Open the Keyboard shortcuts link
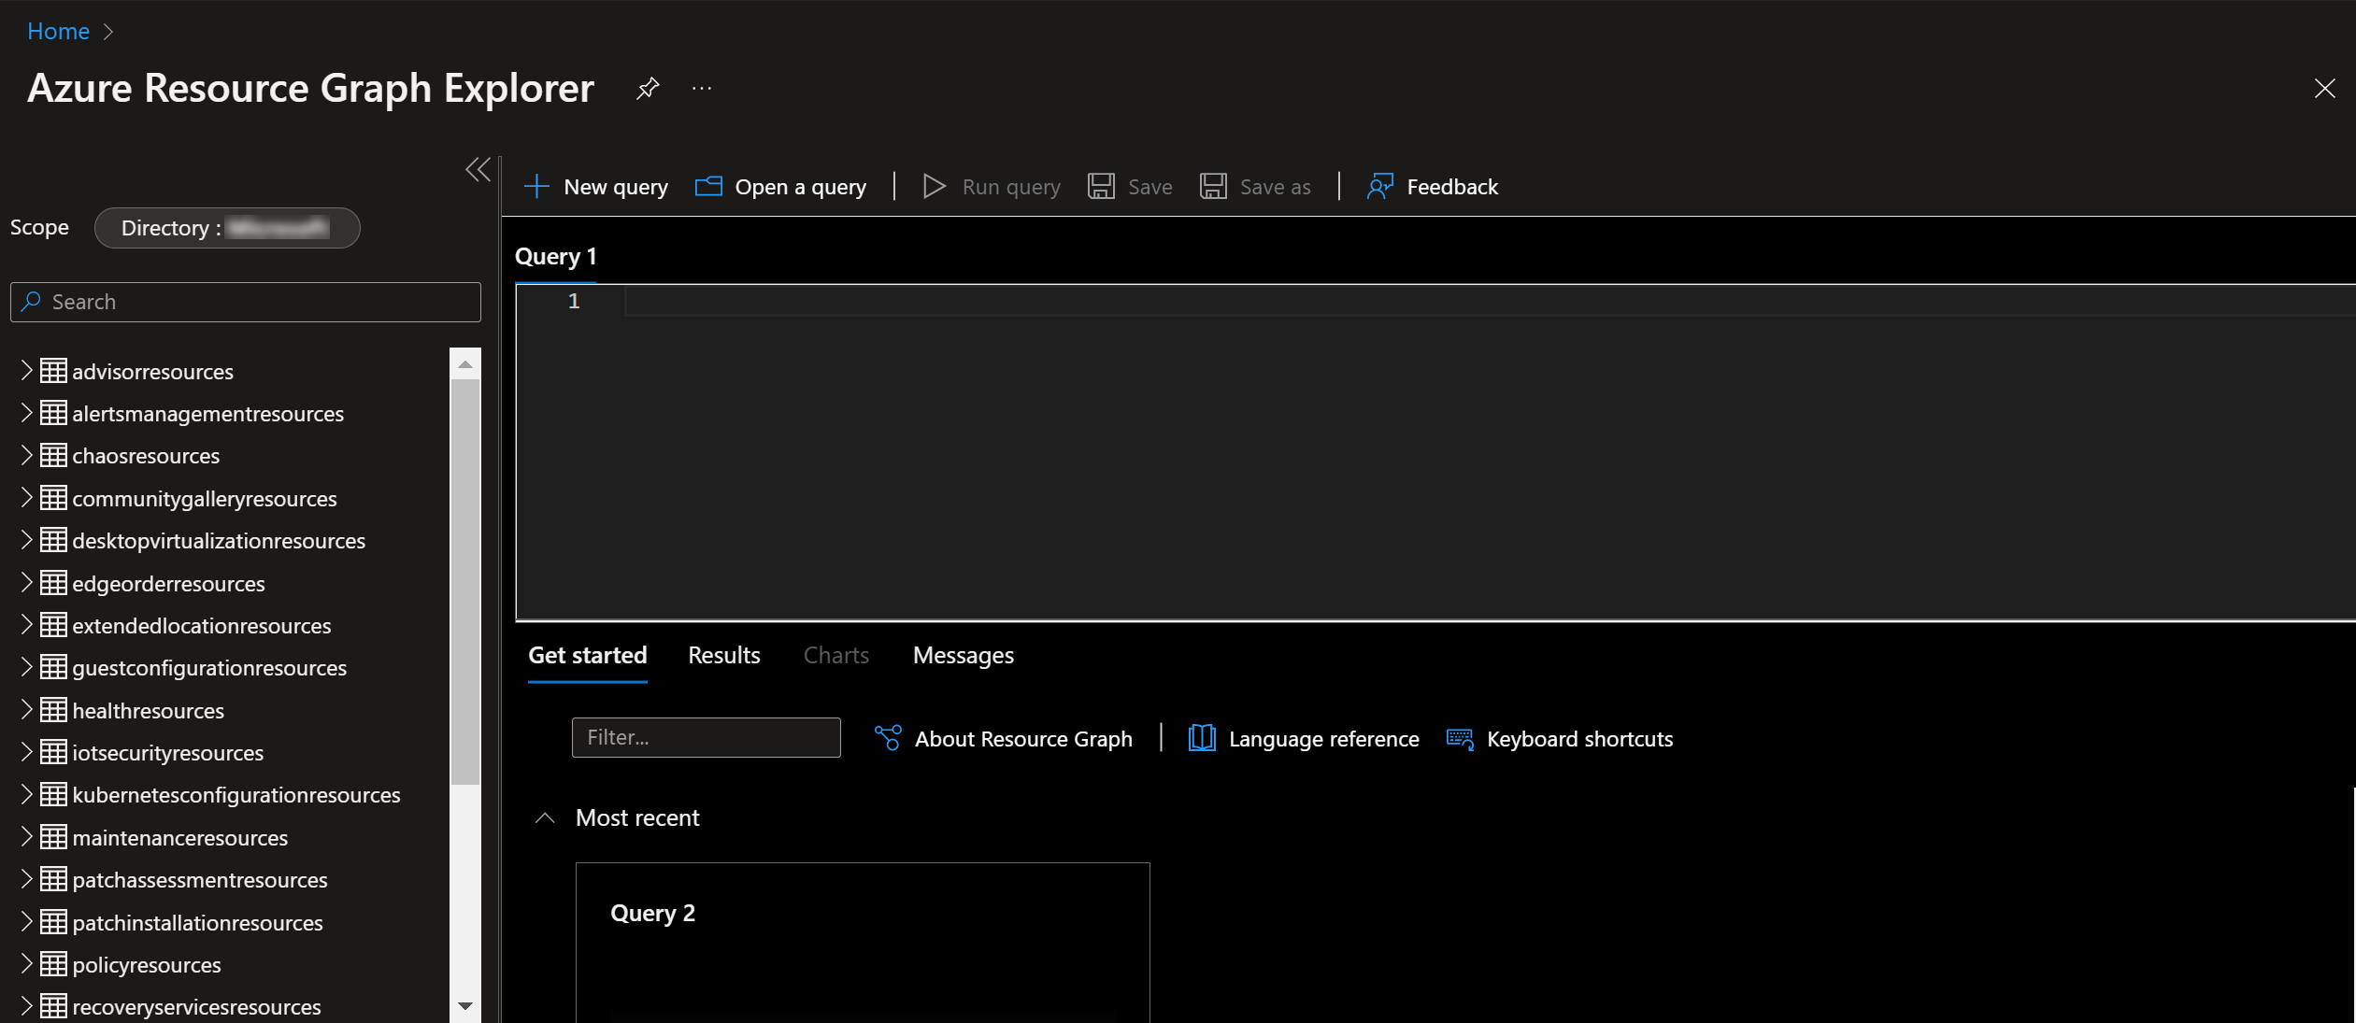The height and width of the screenshot is (1023, 2356). tap(1580, 739)
